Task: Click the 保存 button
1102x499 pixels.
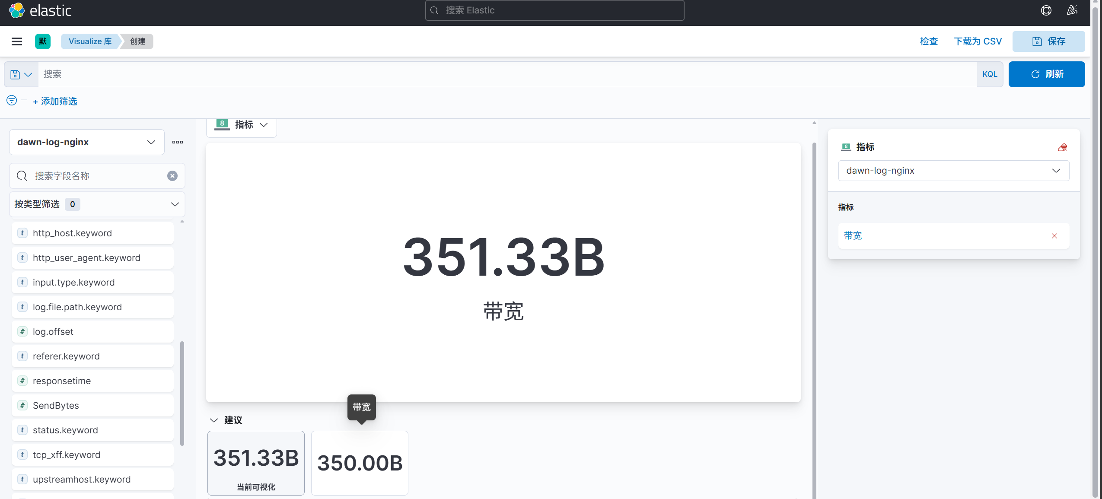Action: (x=1048, y=41)
